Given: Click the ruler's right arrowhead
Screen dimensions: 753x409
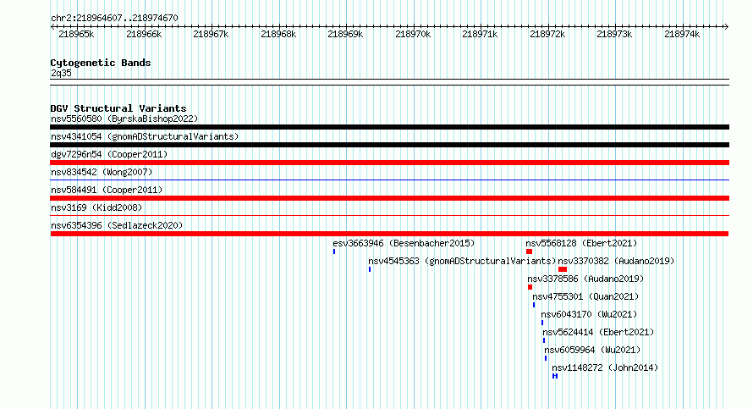Looking at the screenshot, I should click(727, 27).
